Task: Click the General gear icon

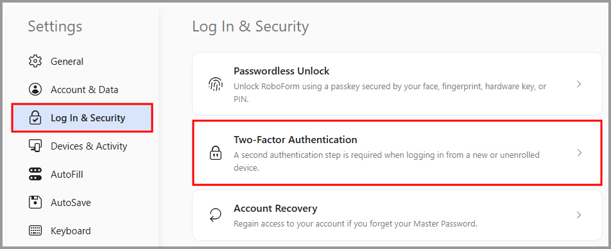Action: click(35, 61)
